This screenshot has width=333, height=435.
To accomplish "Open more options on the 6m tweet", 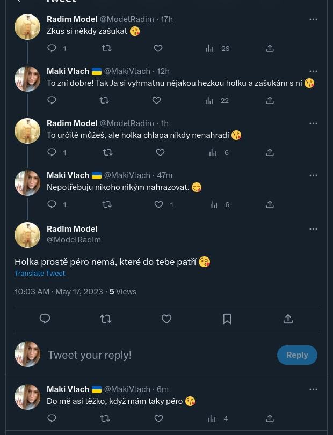I will coord(313,389).
